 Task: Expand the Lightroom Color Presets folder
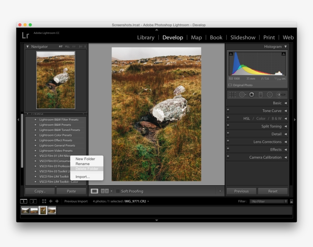pyautogui.click(x=35, y=135)
